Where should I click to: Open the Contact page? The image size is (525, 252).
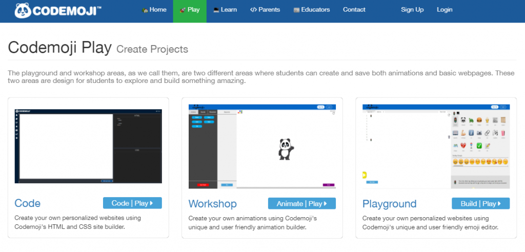[x=354, y=10]
